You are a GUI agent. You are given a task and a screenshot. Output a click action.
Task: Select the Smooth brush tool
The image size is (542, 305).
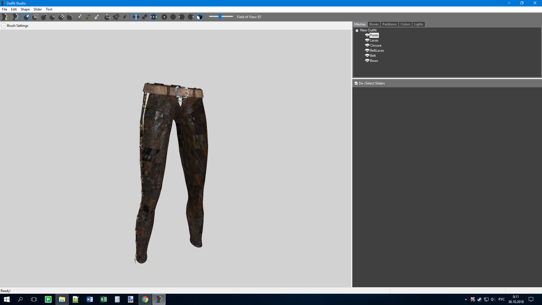click(x=70, y=17)
